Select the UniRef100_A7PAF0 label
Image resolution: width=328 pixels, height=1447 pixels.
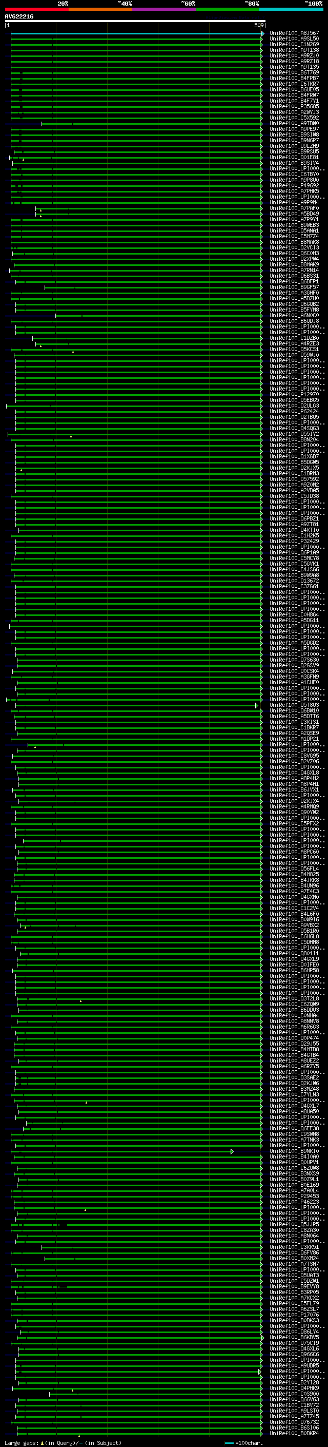pos(294,208)
